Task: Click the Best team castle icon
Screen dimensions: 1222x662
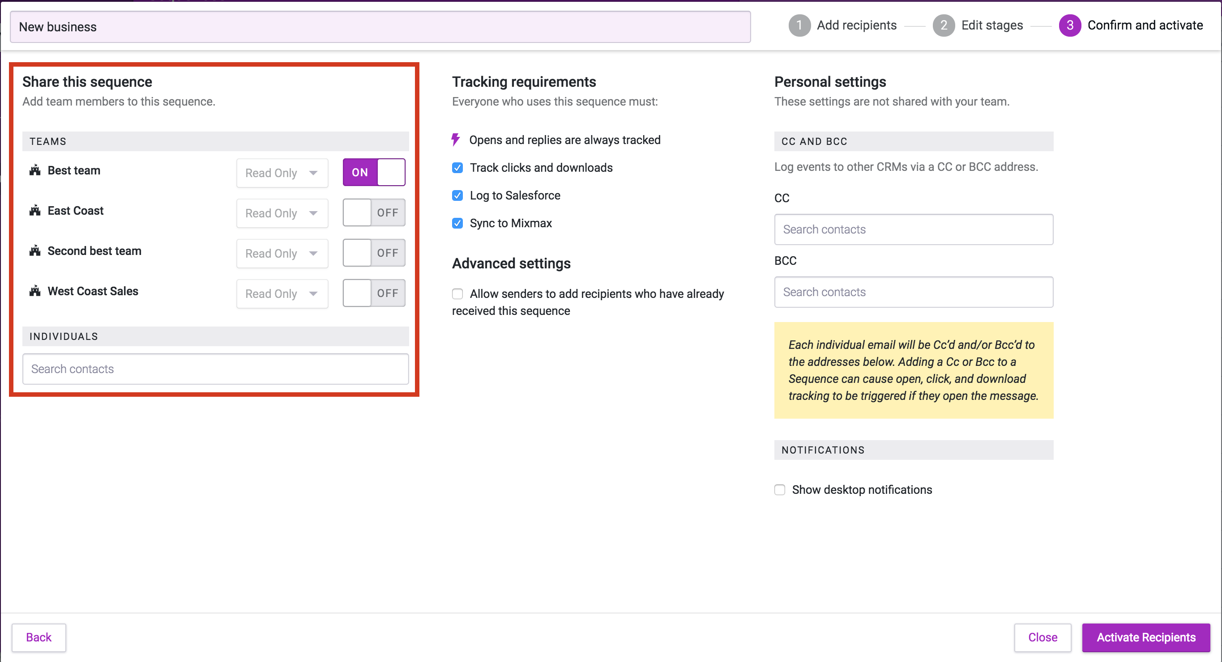Action: tap(34, 170)
